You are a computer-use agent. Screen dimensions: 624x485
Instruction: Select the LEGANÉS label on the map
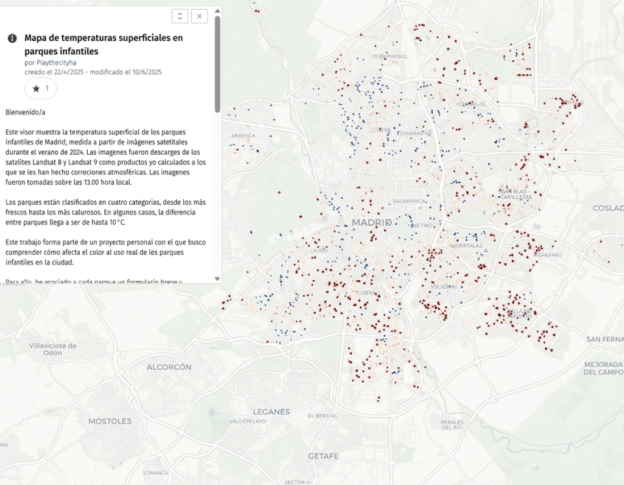[271, 412]
